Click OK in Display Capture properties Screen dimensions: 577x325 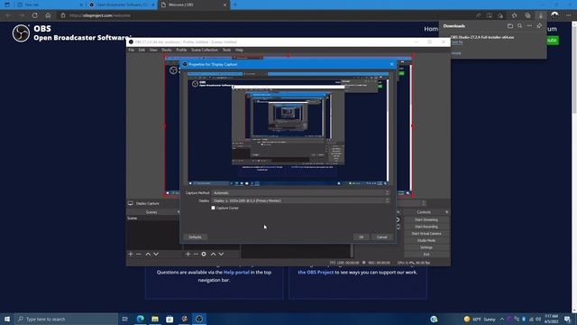coord(361,237)
